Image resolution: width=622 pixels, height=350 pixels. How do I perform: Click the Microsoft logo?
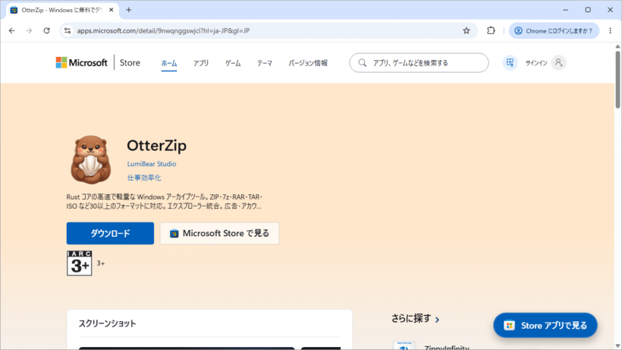click(81, 63)
